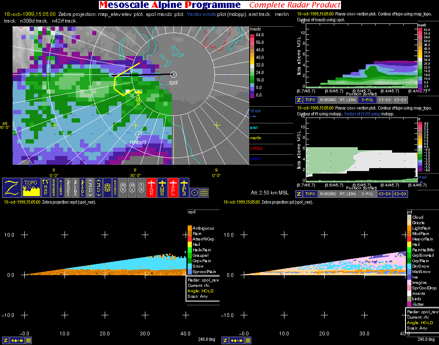Click TOPO button under W cross-section
Image resolution: width=439 pixels, height=345 pixels.
pos(310,194)
